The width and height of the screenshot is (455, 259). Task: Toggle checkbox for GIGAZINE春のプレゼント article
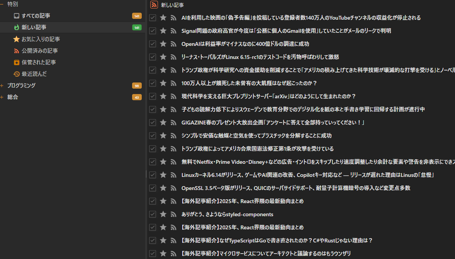pyautogui.click(x=153, y=123)
